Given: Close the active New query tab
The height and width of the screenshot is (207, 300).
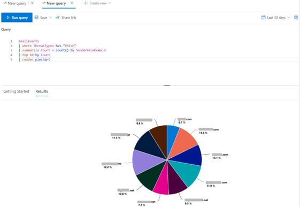Looking at the screenshot, I should [72, 3].
